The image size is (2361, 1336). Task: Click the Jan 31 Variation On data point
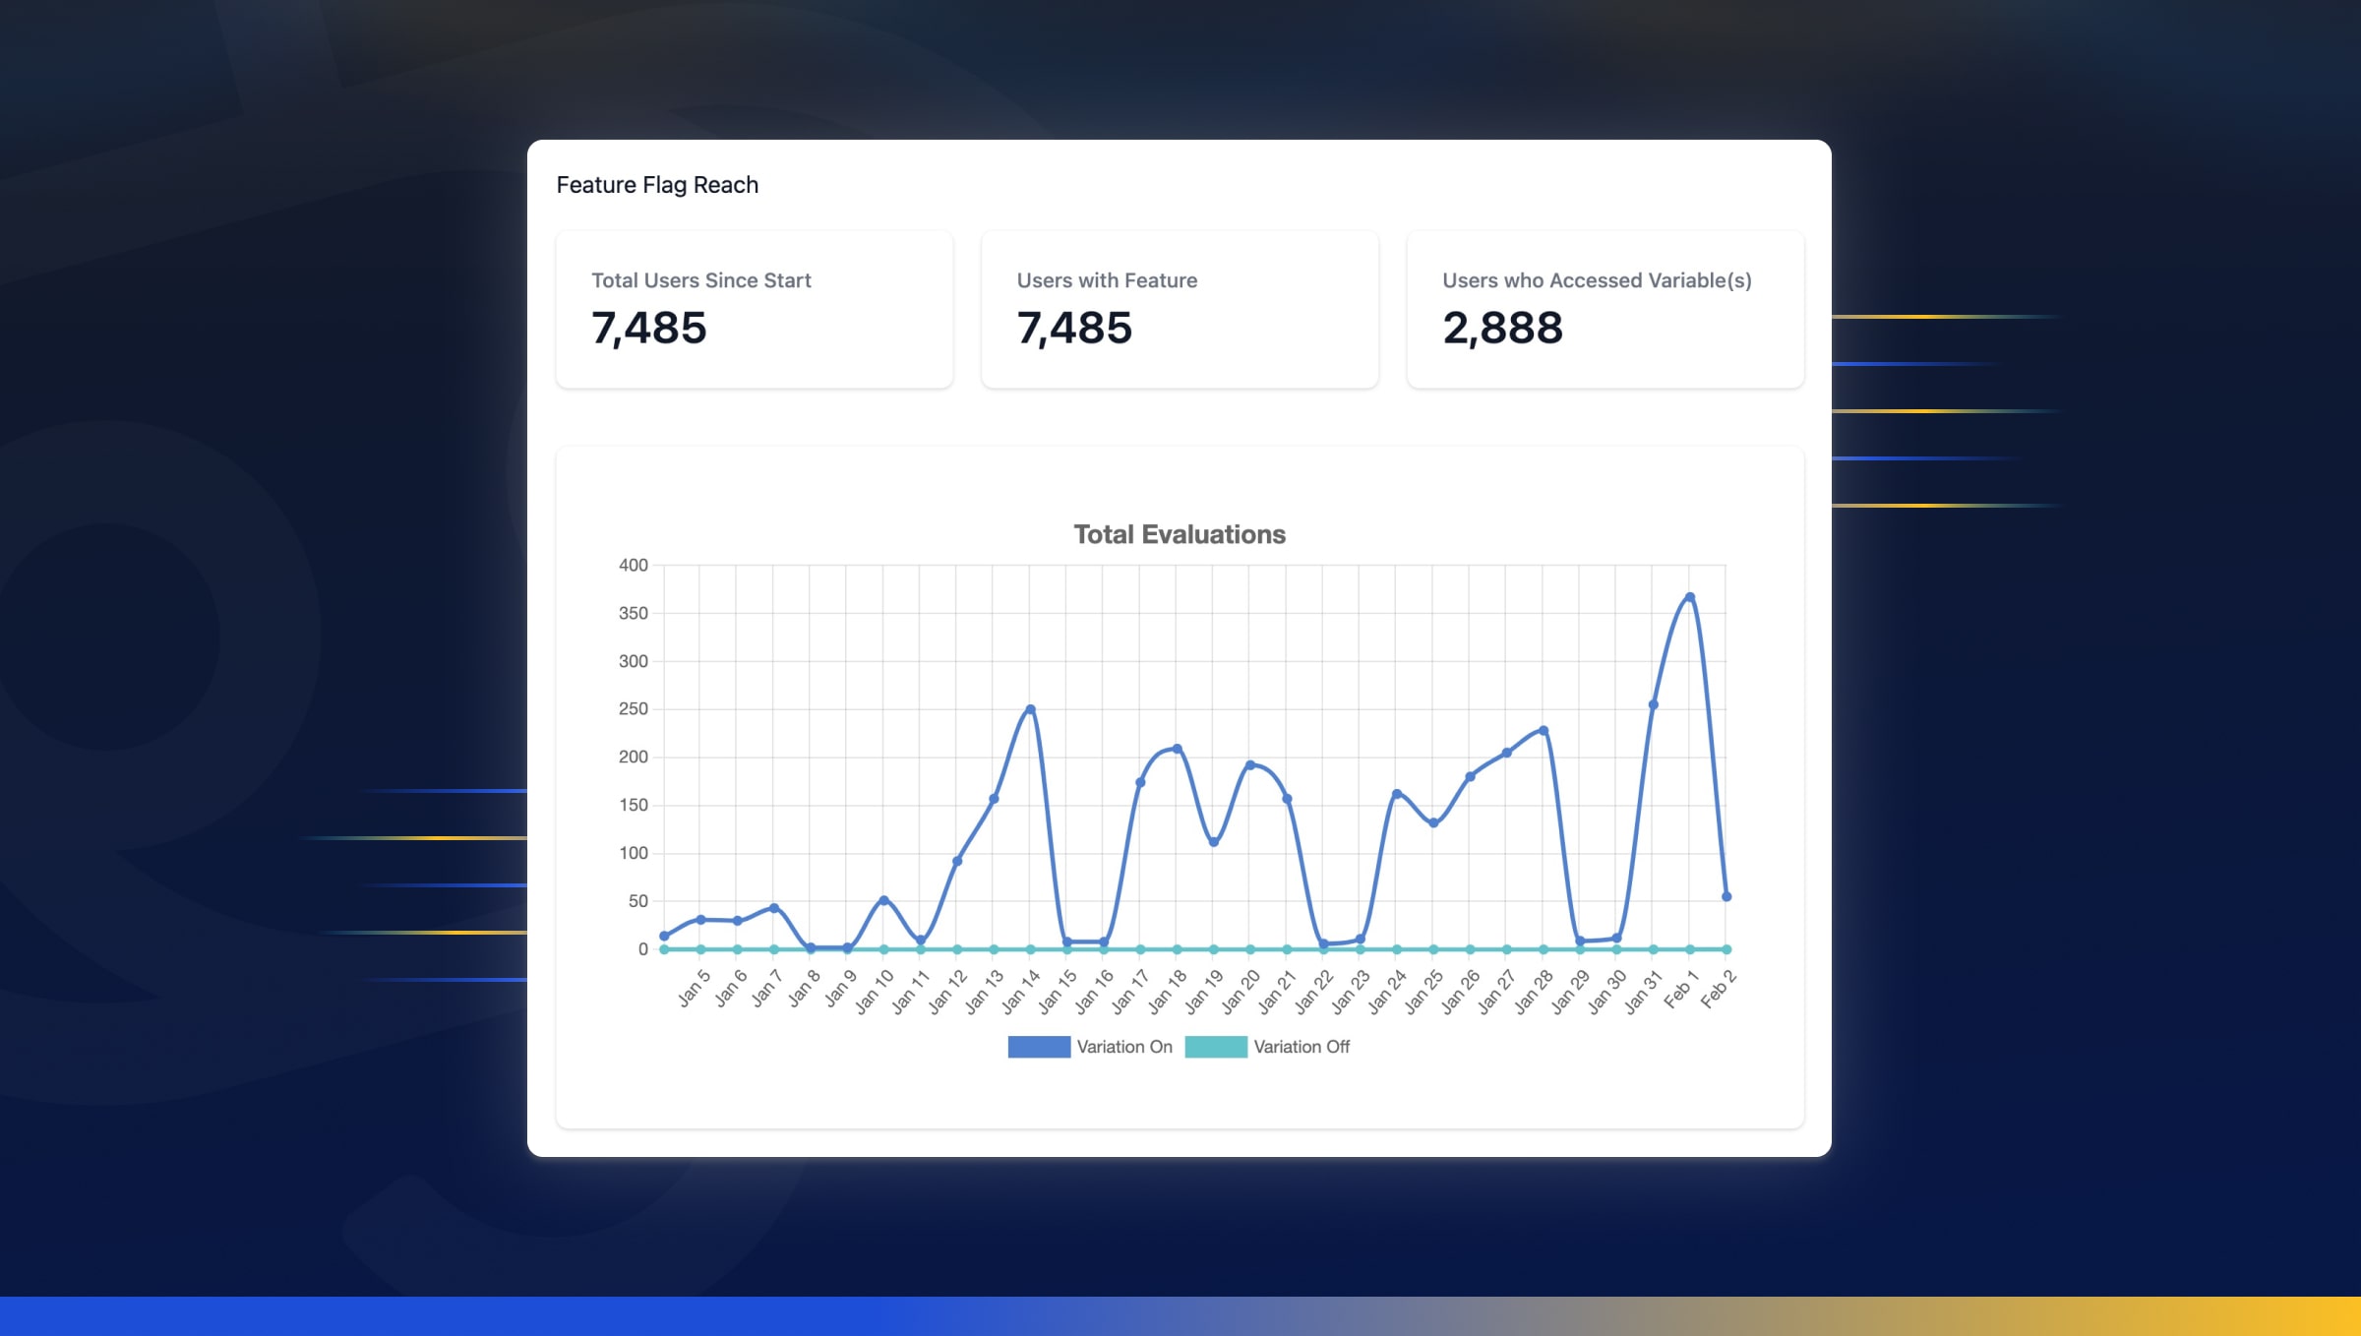pos(1653,704)
